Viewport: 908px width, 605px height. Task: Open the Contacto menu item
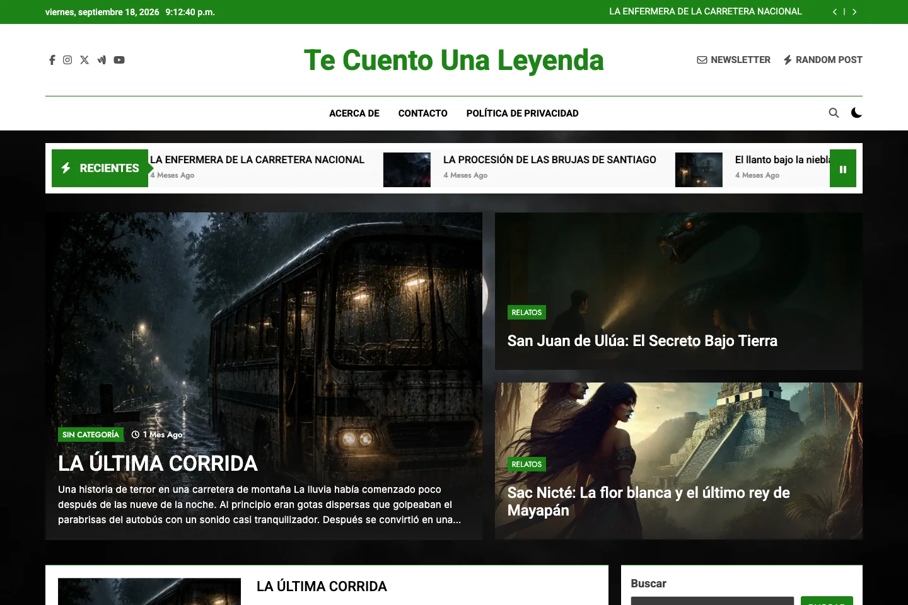pyautogui.click(x=423, y=113)
